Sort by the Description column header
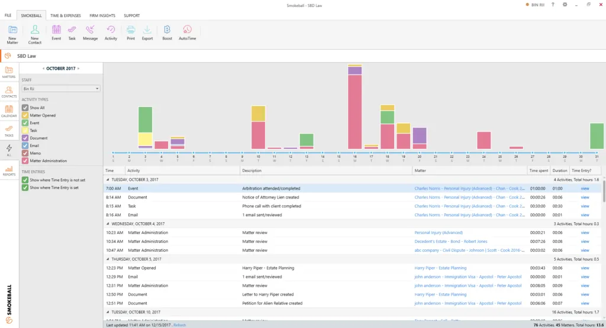606x328 pixels. pyautogui.click(x=326, y=171)
